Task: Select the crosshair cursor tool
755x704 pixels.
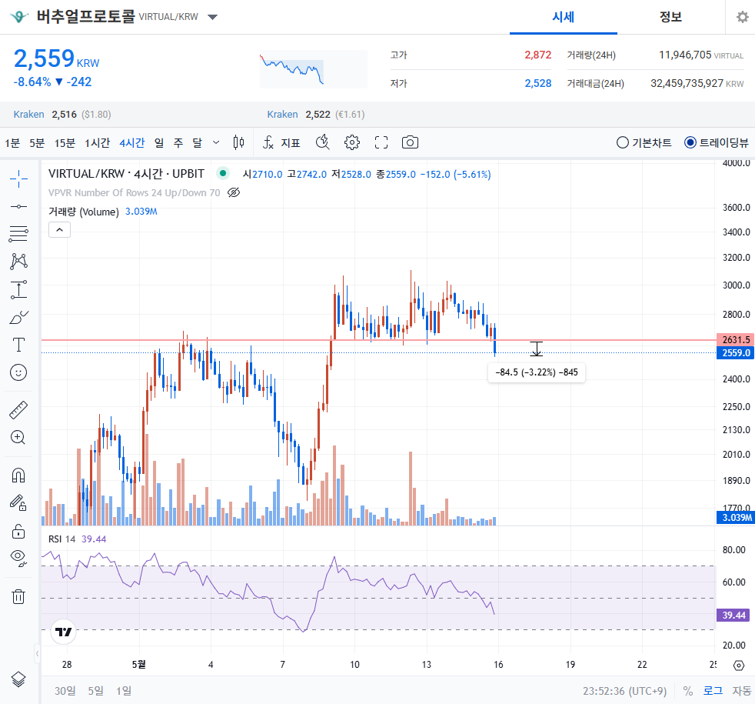Action: coord(18,179)
